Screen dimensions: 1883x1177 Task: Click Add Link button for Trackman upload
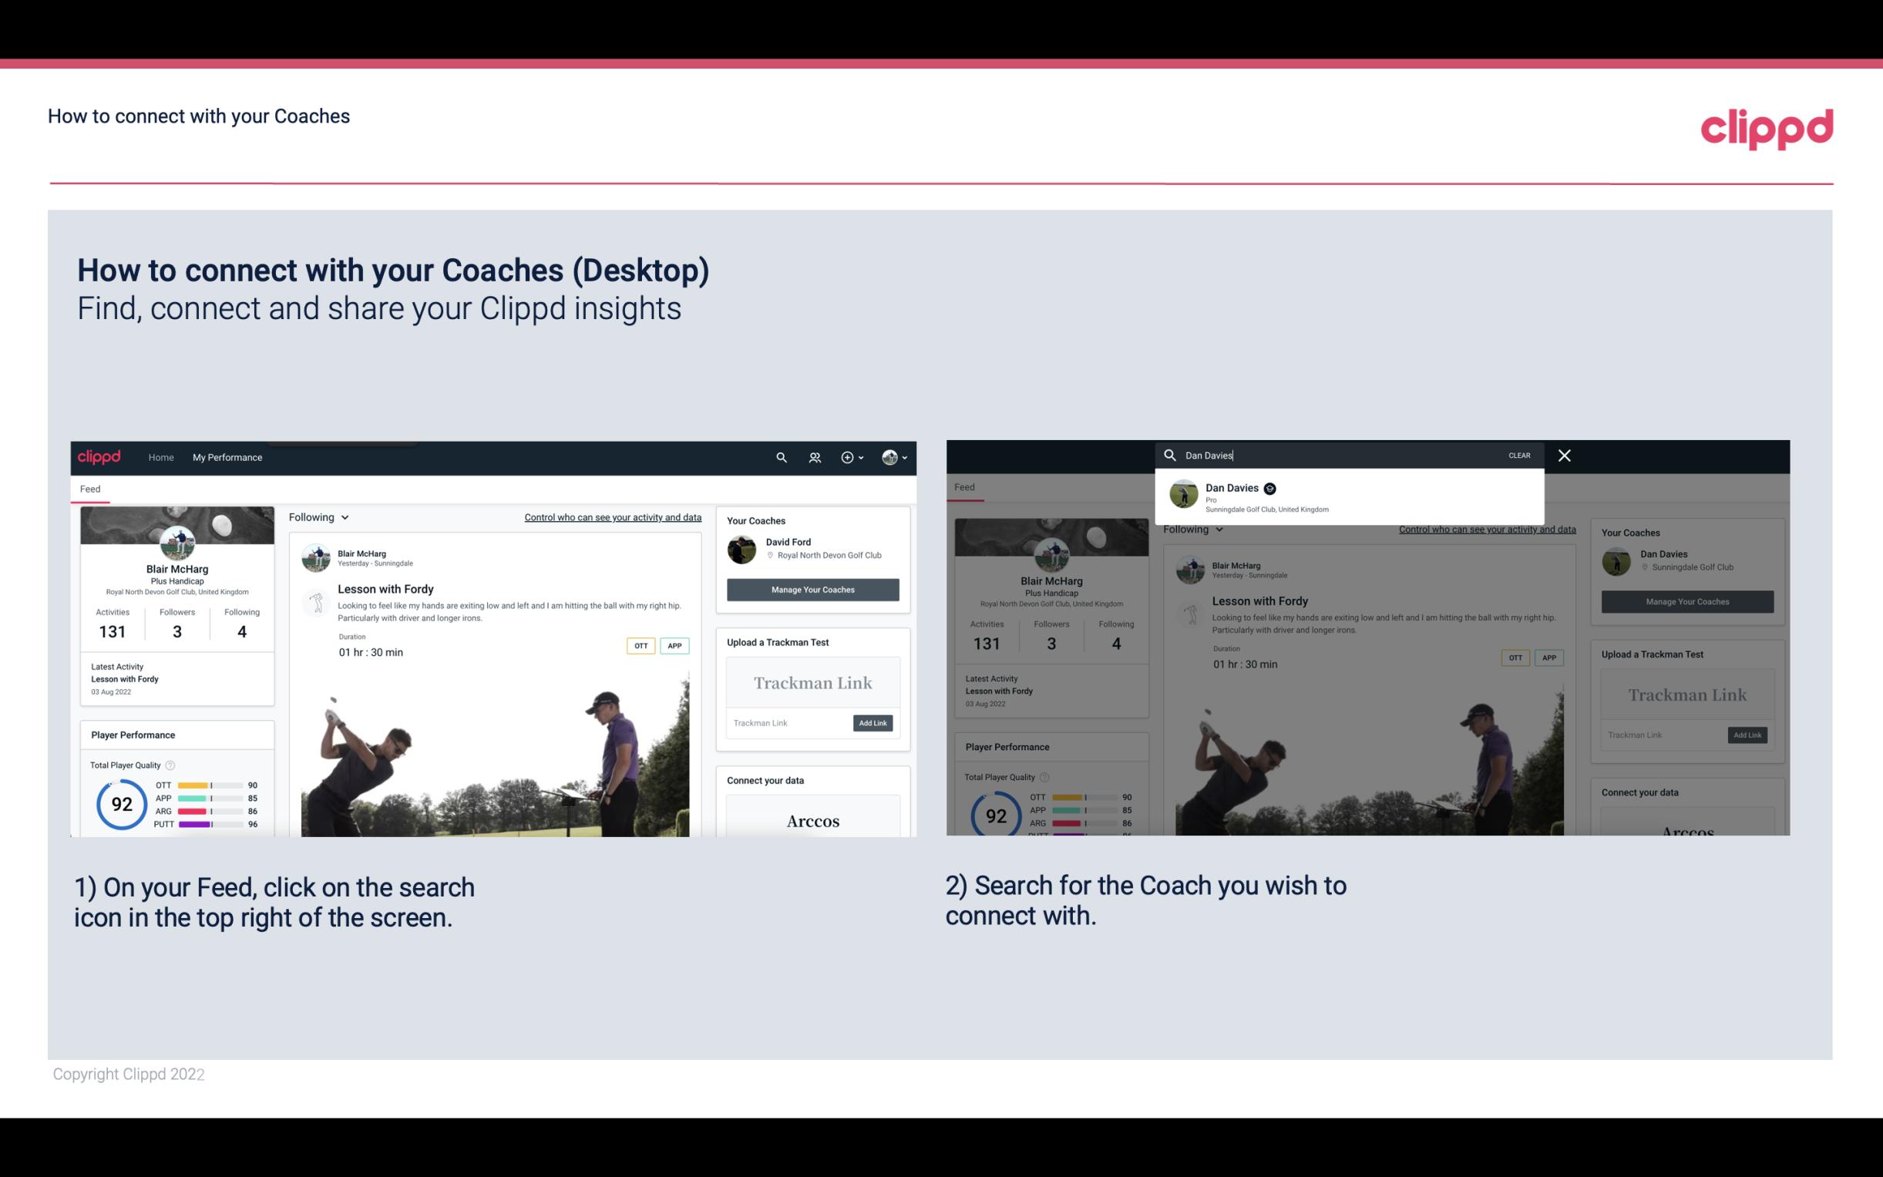tap(873, 721)
